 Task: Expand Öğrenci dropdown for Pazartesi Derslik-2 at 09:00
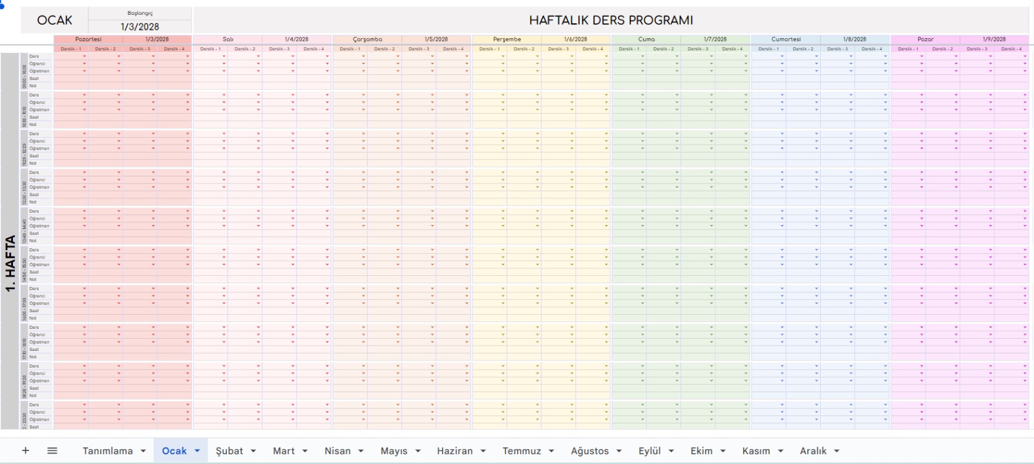coord(119,64)
